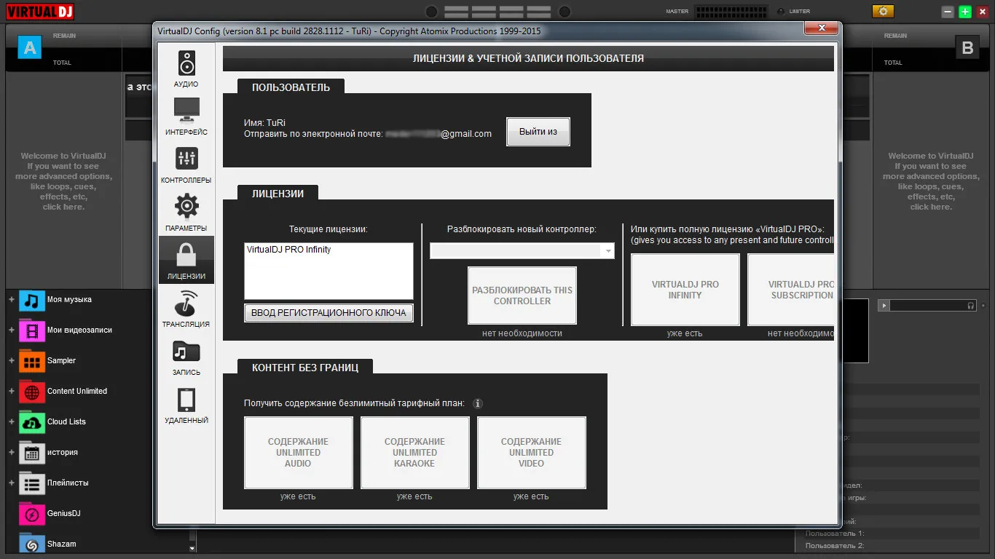
Task: Click СОДЕРЖАНИЕ UNLIMITED KARAOKE button
Action: [x=415, y=453]
